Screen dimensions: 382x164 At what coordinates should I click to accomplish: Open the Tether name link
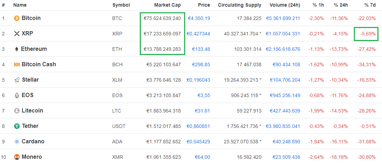[30, 126]
